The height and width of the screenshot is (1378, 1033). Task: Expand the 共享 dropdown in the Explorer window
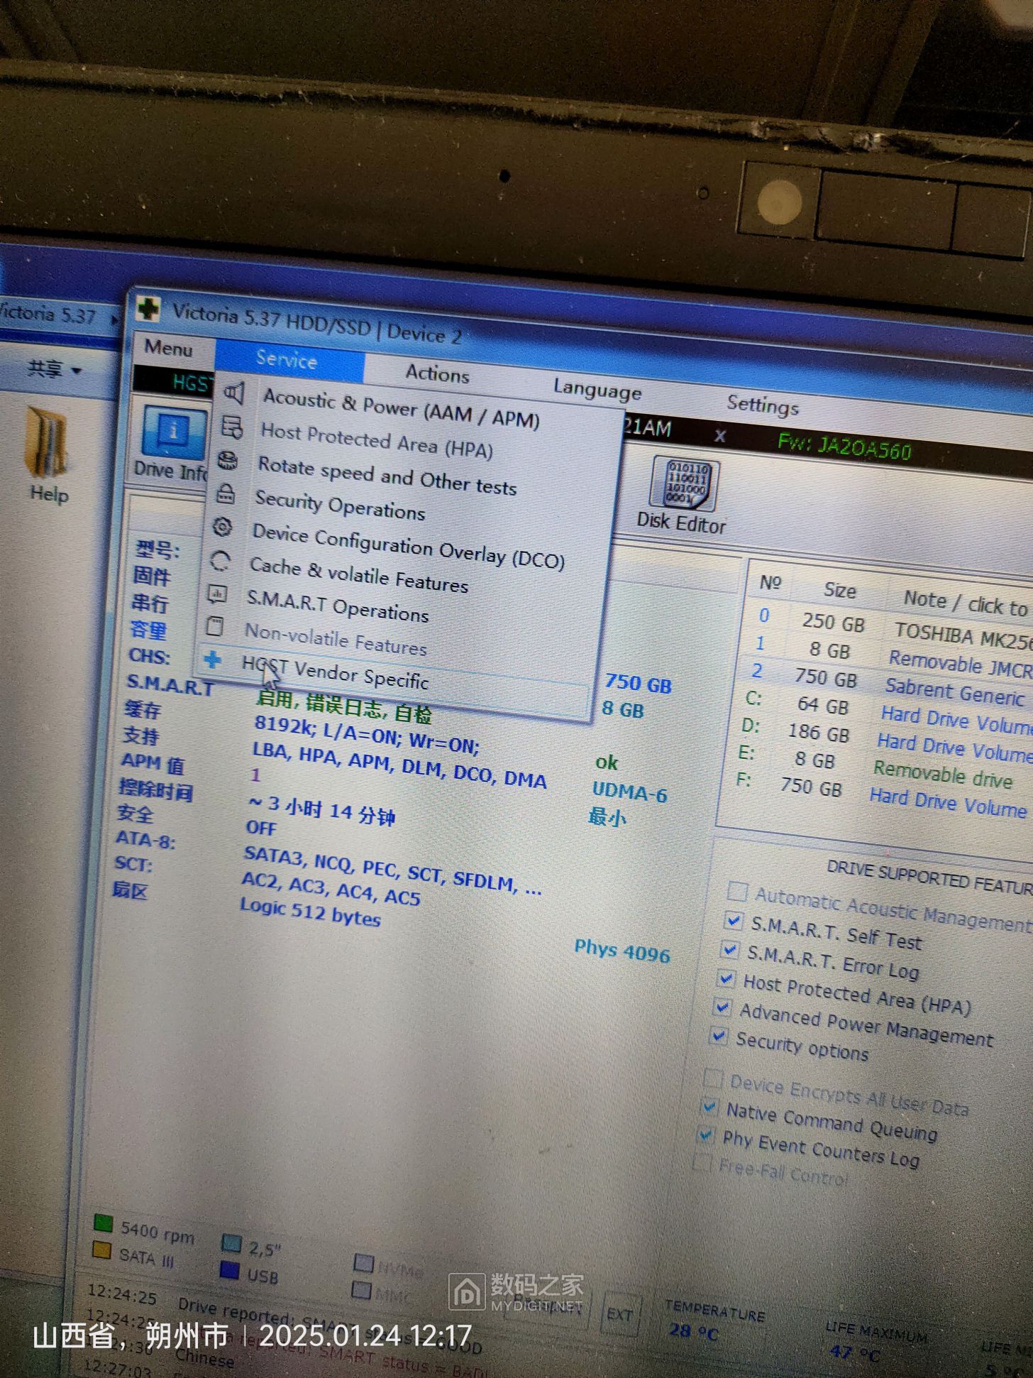[x=54, y=369]
